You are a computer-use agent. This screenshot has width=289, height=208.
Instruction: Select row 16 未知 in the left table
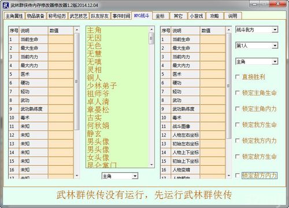(x=41, y=170)
